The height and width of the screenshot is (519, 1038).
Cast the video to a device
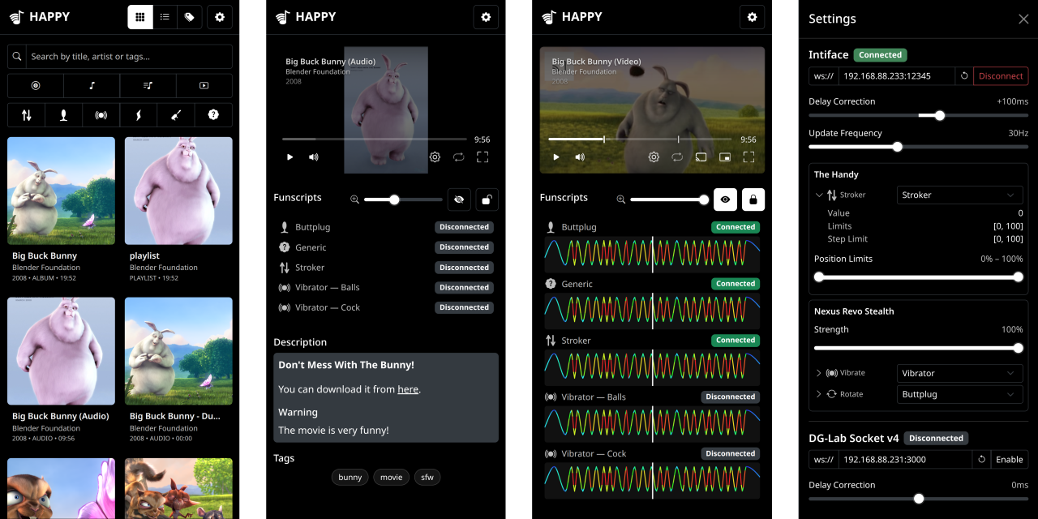click(701, 157)
